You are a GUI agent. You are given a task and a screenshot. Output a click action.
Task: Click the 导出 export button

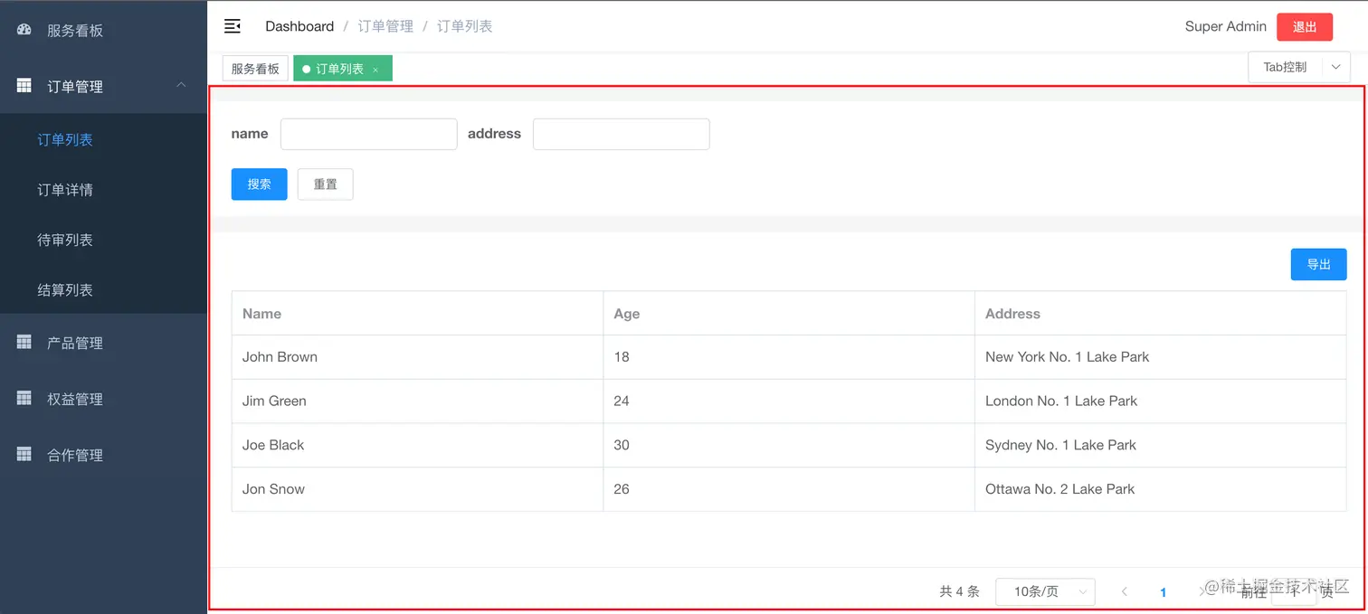pyautogui.click(x=1318, y=264)
